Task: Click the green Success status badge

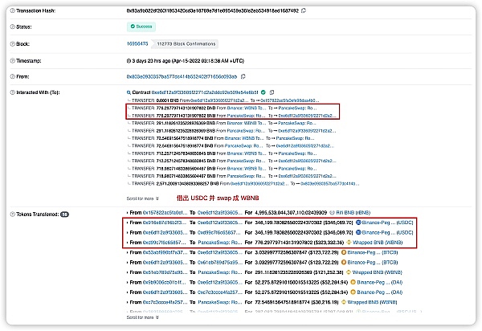Action: click(142, 27)
